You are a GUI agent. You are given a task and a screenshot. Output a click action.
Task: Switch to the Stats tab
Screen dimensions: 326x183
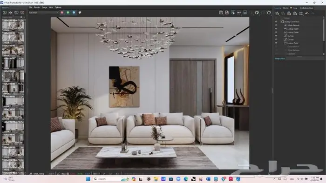(x=285, y=8)
